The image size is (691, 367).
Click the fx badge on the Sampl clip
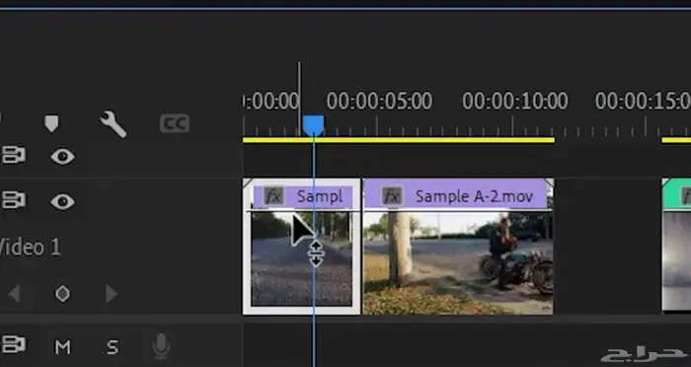(273, 196)
